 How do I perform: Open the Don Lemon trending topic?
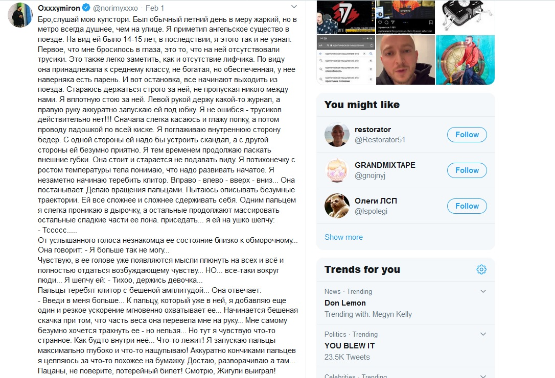click(x=345, y=303)
